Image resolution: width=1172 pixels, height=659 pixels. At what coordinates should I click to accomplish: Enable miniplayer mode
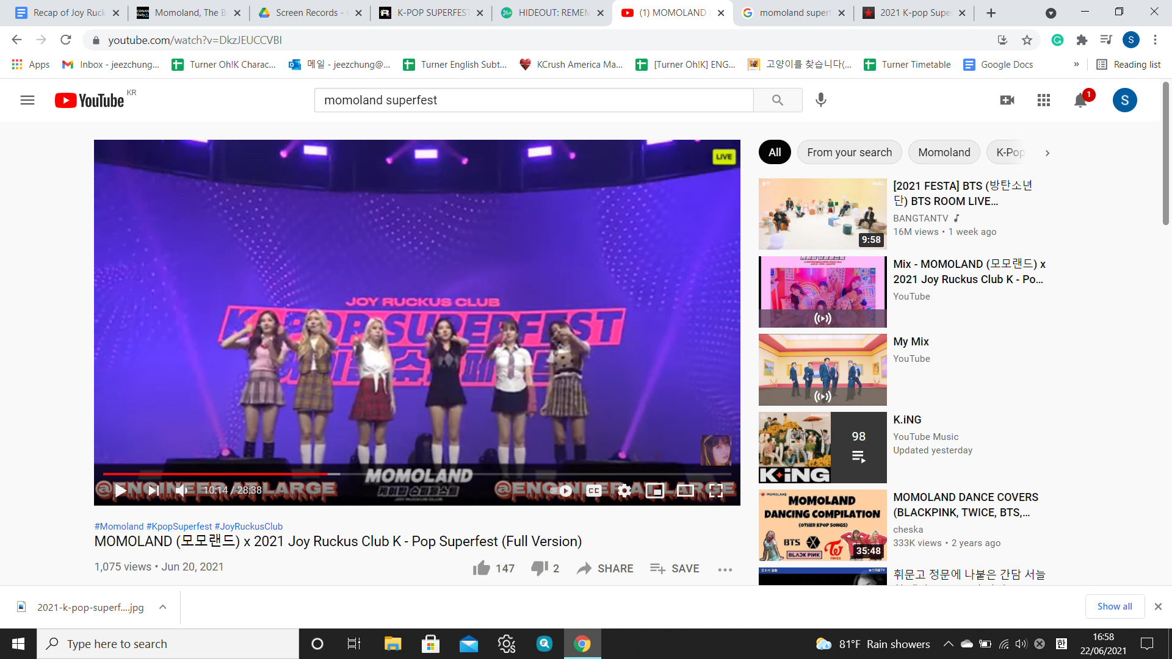[655, 490]
